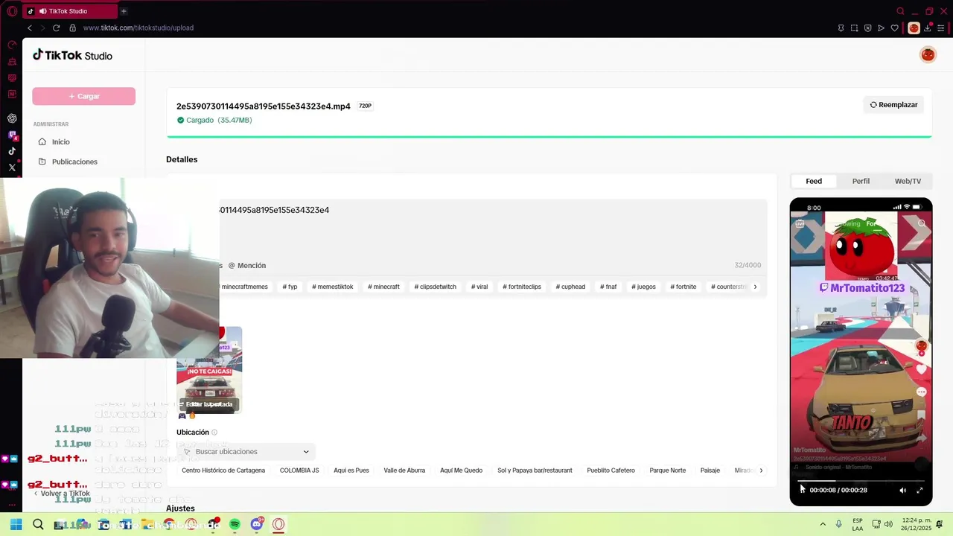Go to Inicio in sidebar
The width and height of the screenshot is (953, 536).
[61, 141]
